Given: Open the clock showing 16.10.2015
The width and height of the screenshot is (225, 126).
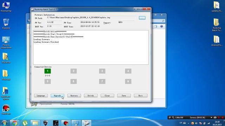Looking at the screenshot, I should [x=217, y=123].
